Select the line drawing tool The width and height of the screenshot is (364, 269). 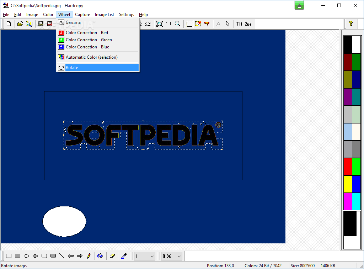click(x=62, y=256)
